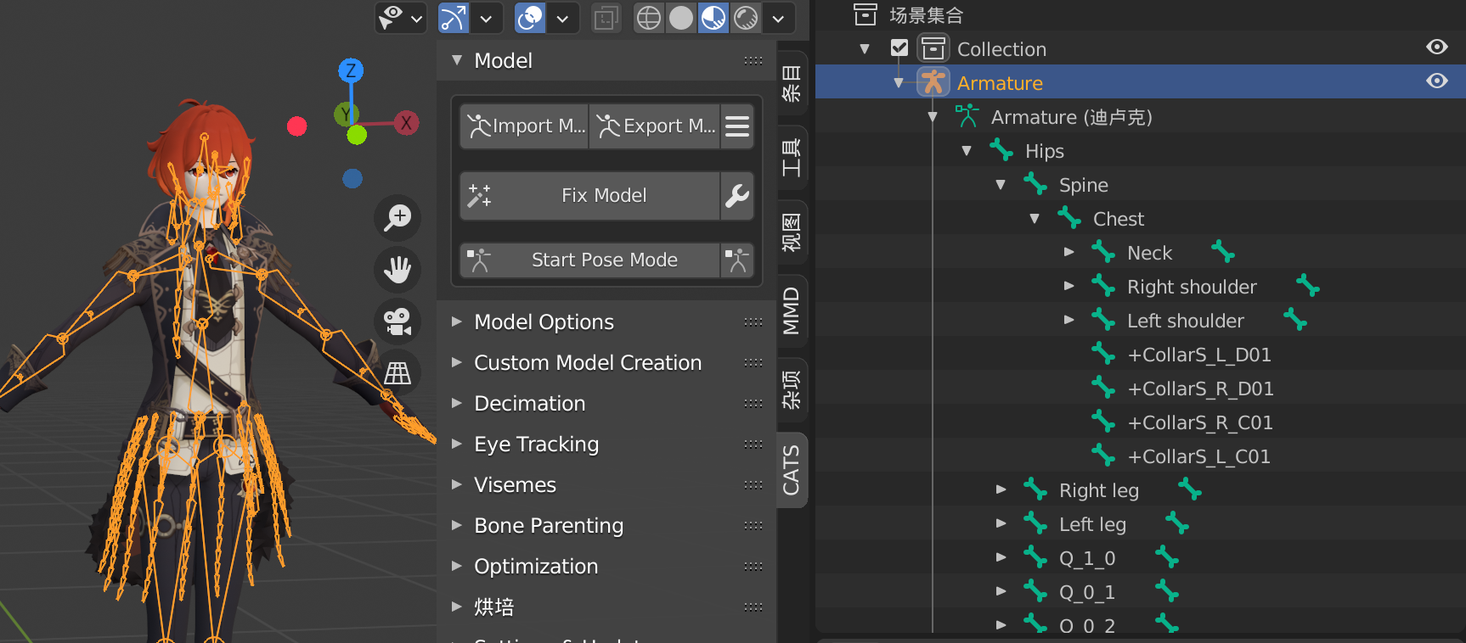Image resolution: width=1466 pixels, height=643 pixels.
Task: Switch to the MMD sidebar tab
Action: pos(791,310)
